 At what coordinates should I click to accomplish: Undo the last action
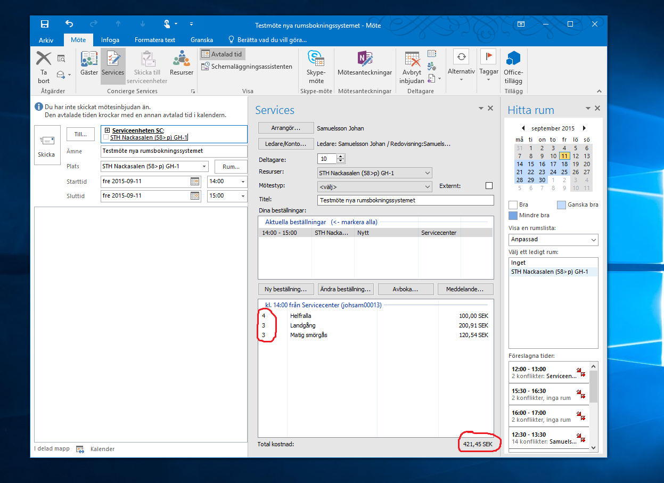69,24
